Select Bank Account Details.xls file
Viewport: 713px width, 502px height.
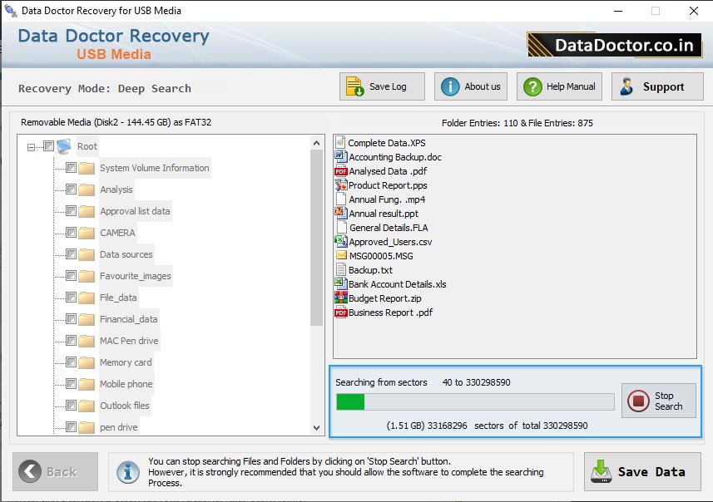pyautogui.click(x=397, y=284)
